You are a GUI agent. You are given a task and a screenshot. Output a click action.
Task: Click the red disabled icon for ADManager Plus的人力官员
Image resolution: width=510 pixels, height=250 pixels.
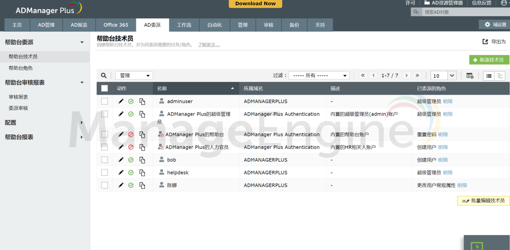(131, 147)
